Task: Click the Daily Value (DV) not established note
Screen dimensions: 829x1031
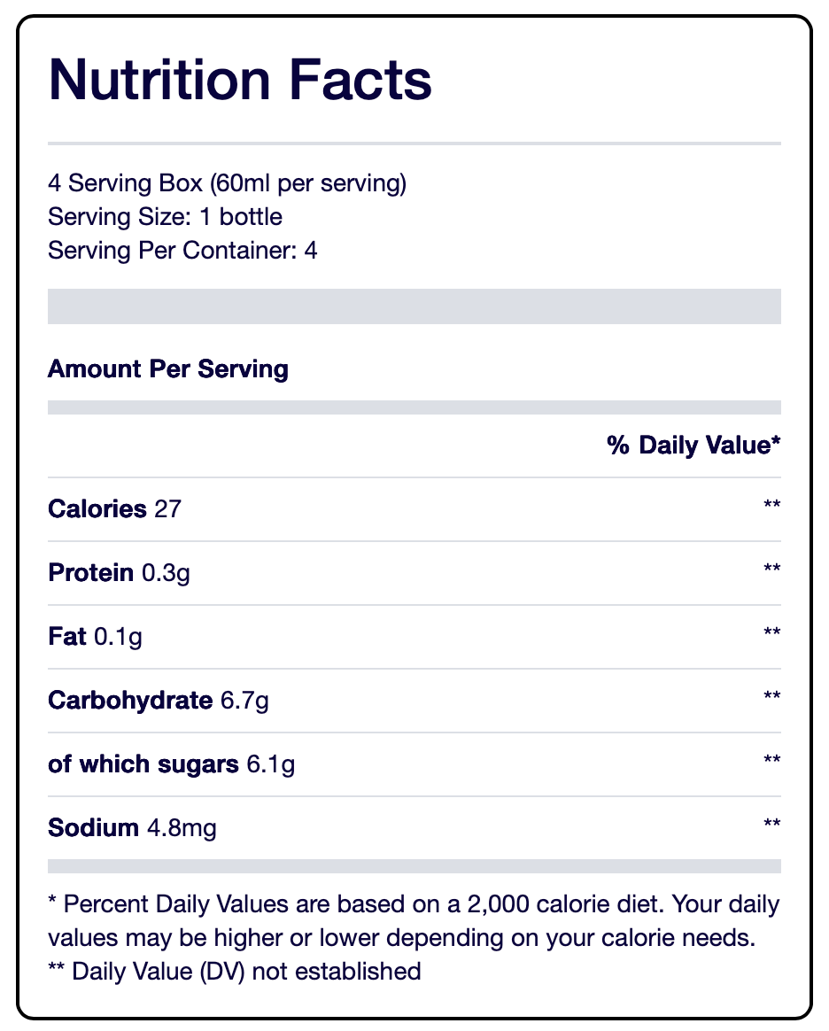Action: [x=235, y=971]
